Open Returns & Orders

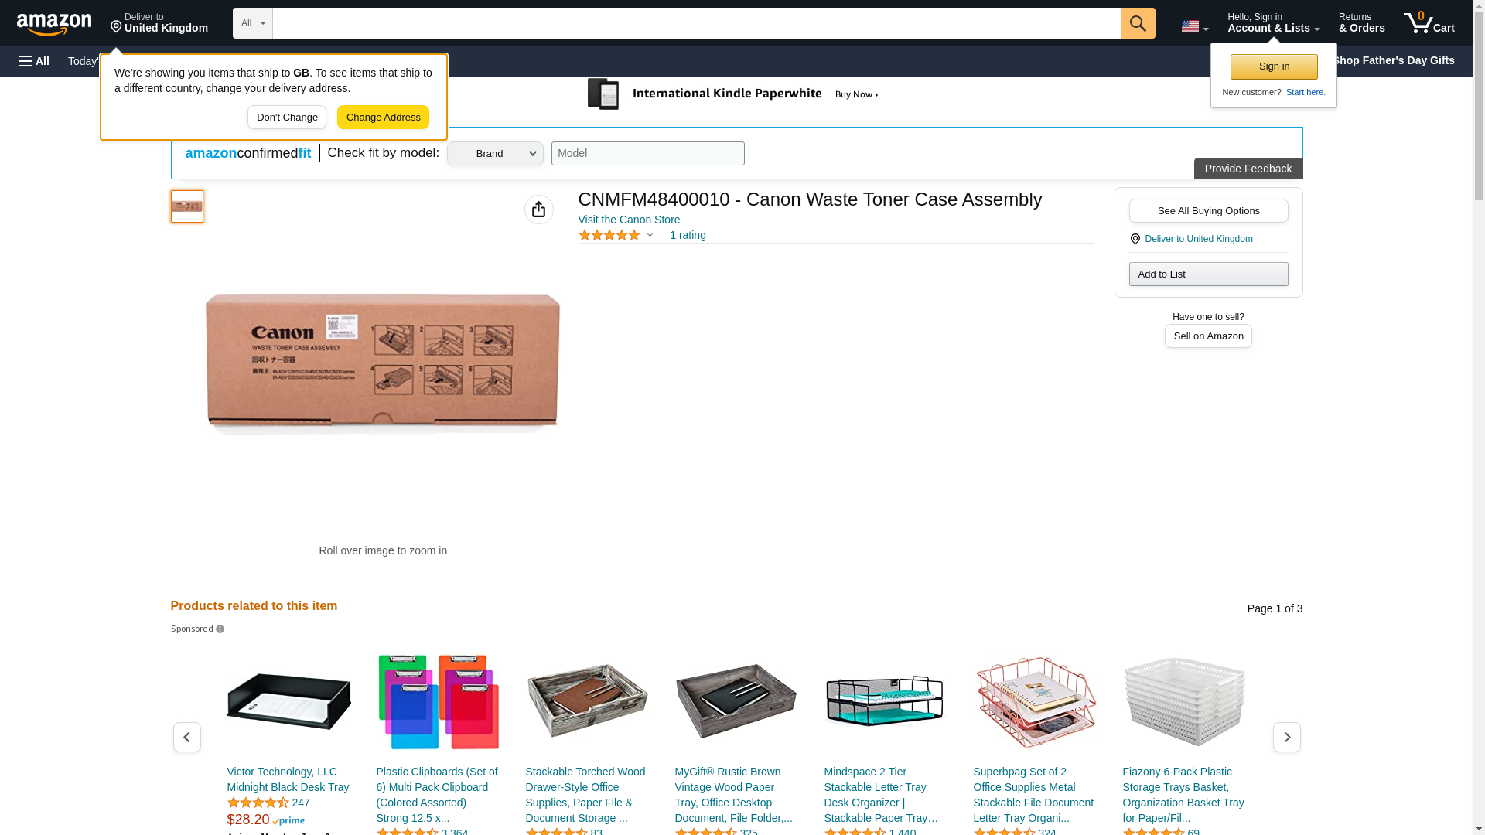(1361, 23)
